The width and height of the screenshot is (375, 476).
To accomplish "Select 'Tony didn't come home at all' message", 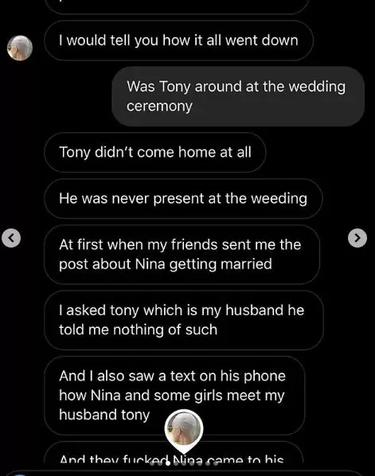I will pyautogui.click(x=155, y=152).
